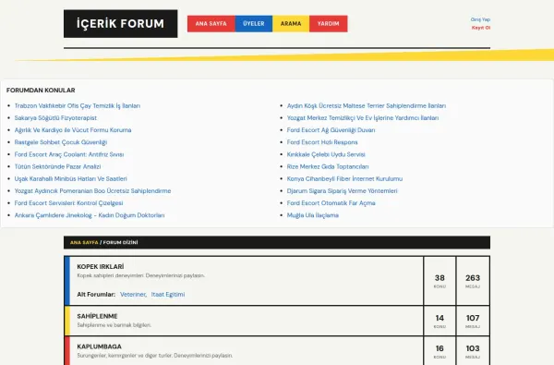The width and height of the screenshot is (554, 365).
Task: Open the ANA SAYFA menu item
Action: (x=211, y=24)
